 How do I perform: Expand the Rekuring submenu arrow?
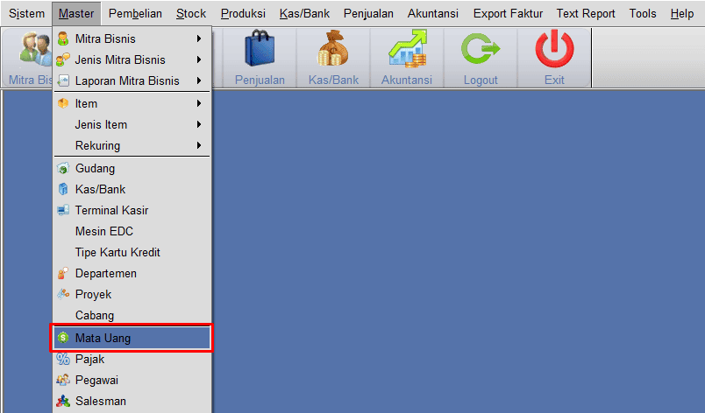(199, 145)
